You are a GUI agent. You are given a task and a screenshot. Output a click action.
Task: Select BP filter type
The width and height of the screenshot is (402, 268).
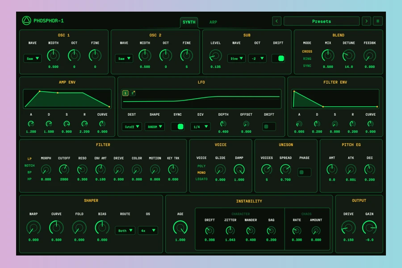point(29,172)
